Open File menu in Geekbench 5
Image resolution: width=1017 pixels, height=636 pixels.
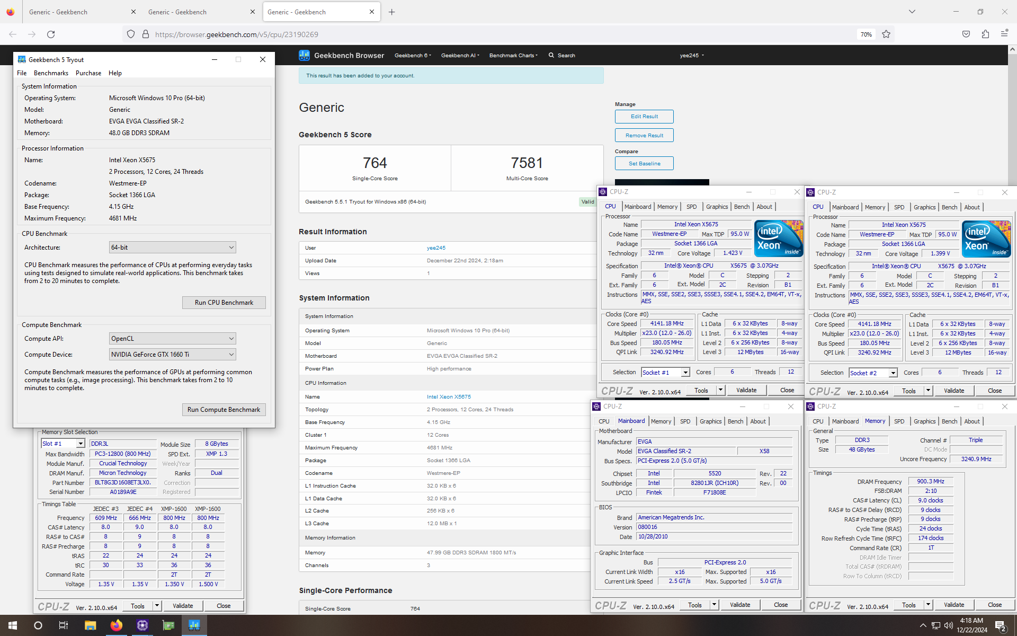pos(22,73)
